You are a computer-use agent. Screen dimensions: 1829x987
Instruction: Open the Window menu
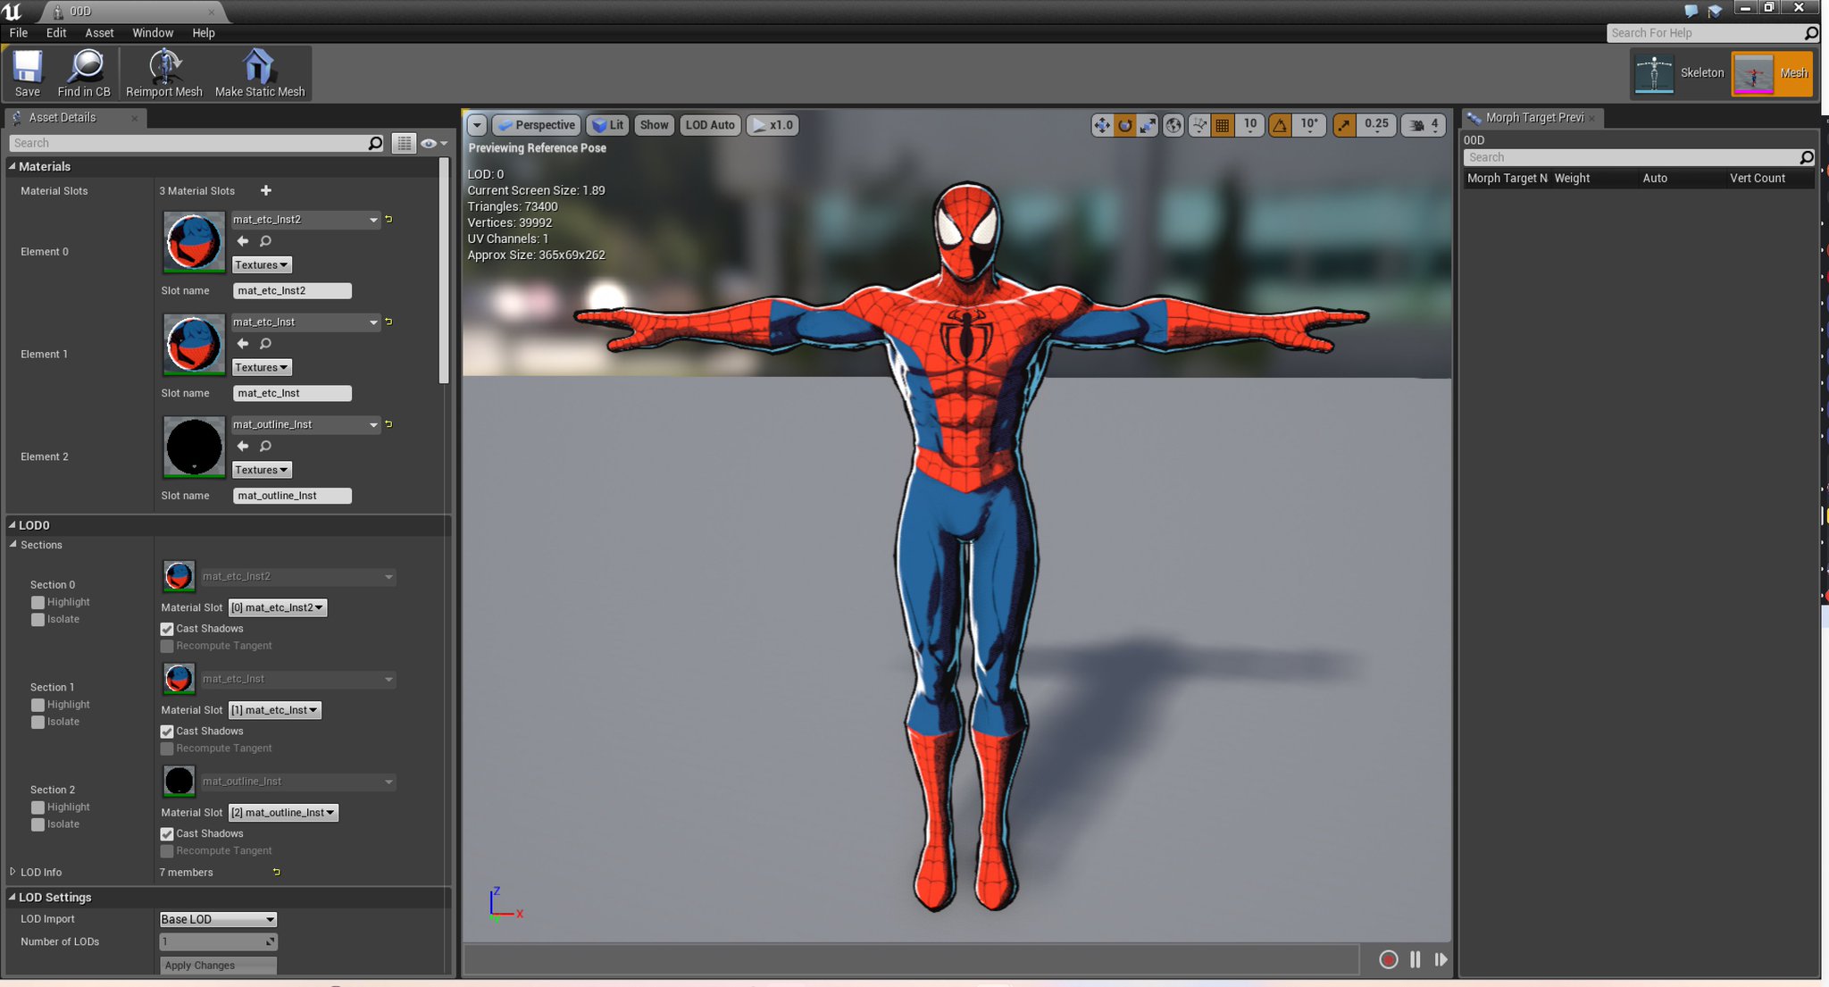[153, 33]
